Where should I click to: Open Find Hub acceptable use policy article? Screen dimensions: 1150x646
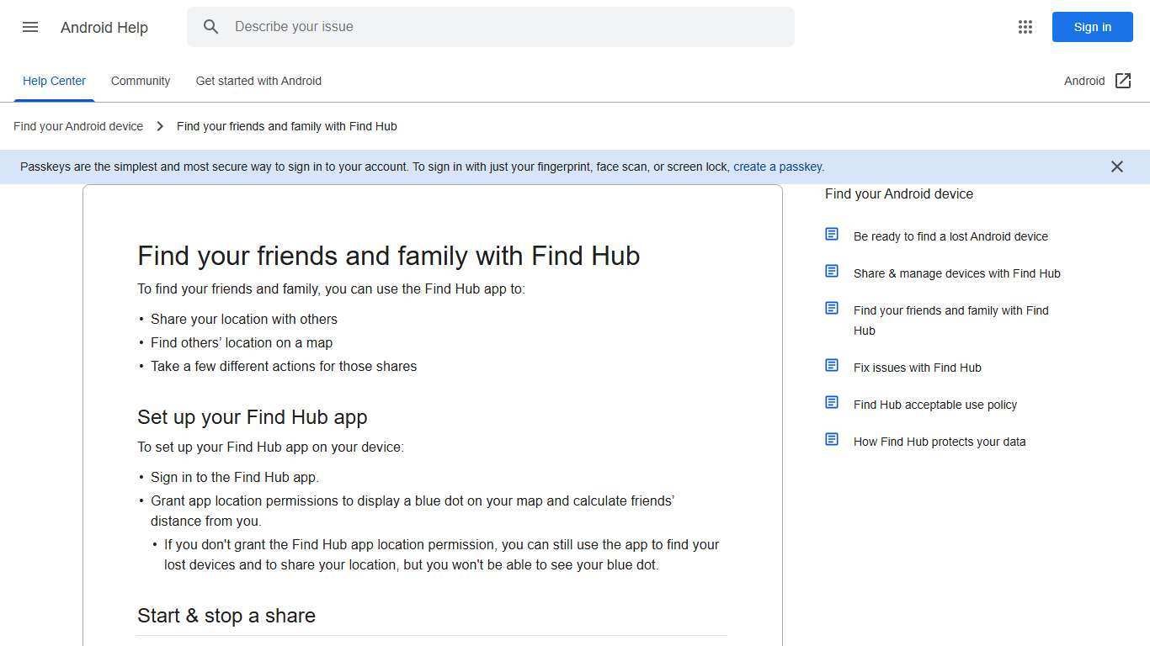click(935, 405)
